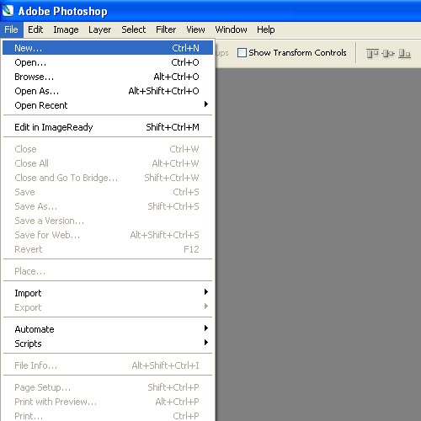Click Save a Version... entry
Viewport: 421px width, 421px height.
tap(108, 221)
